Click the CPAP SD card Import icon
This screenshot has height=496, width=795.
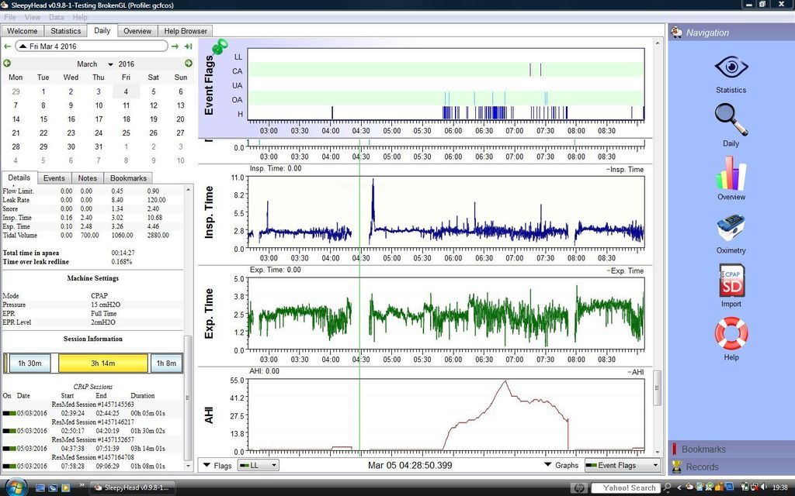(x=731, y=281)
